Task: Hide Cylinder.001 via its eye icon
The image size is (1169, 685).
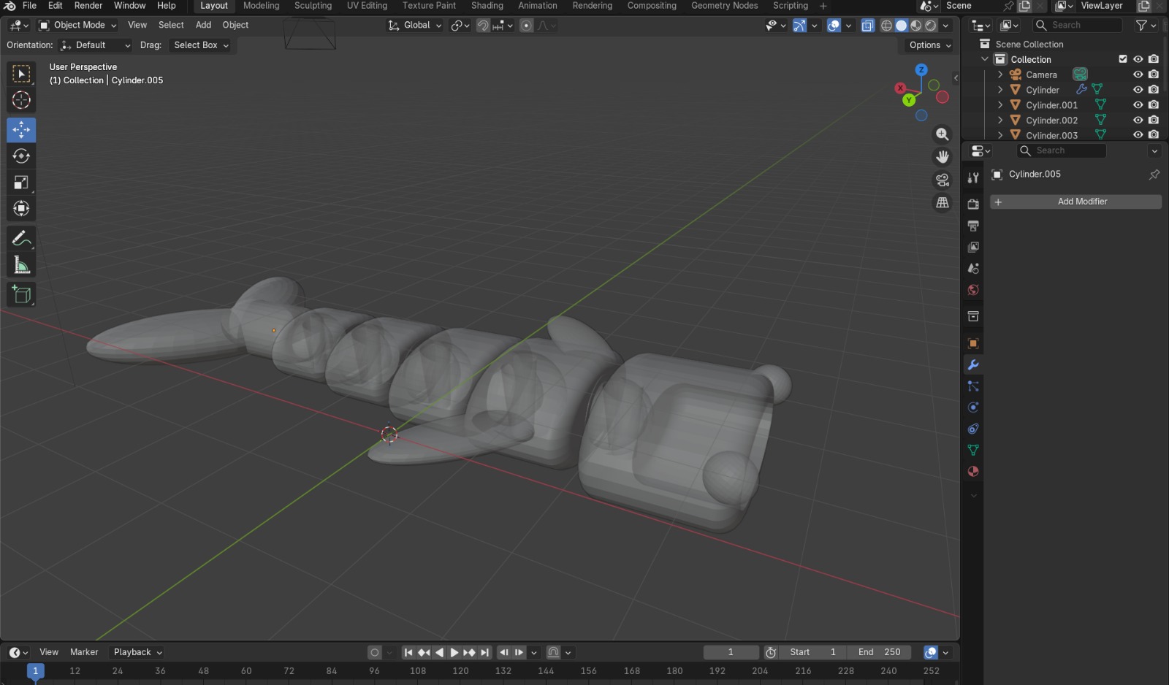Action: tap(1138, 104)
